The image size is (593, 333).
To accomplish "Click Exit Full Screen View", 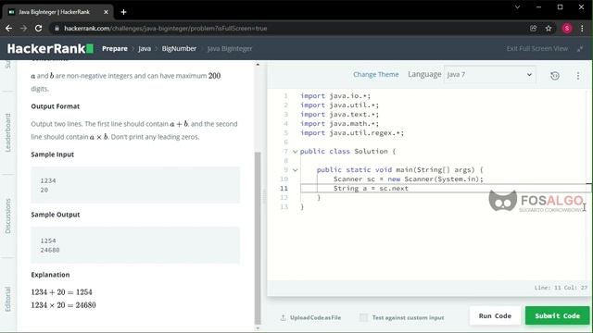I will [537, 49].
